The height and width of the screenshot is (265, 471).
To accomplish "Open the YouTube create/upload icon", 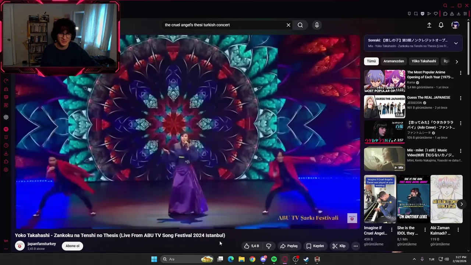I will point(429,25).
